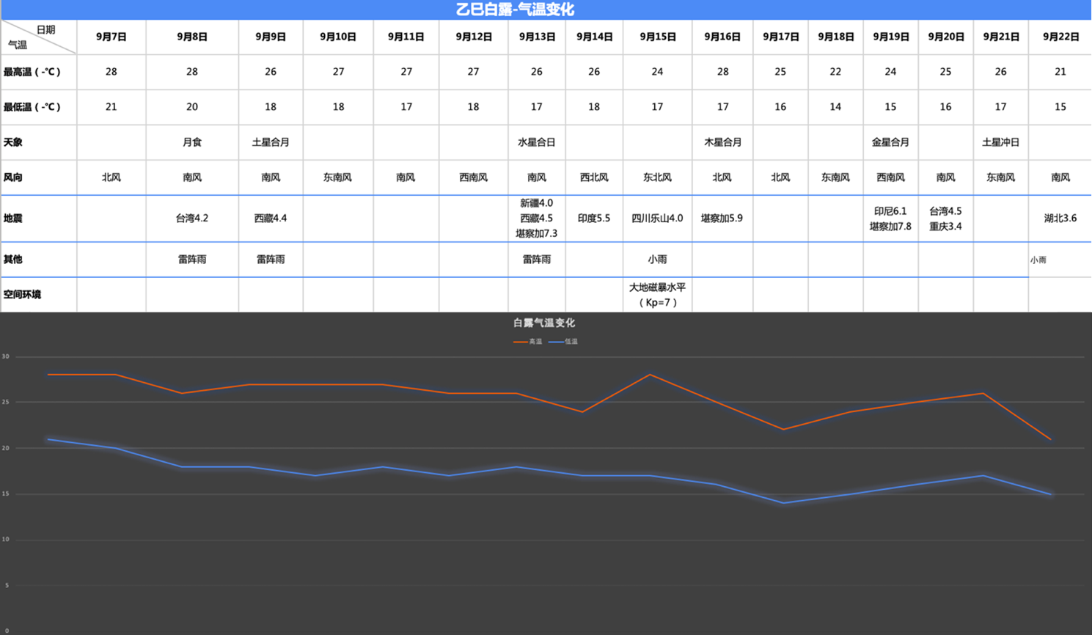
Task: Click 雷阵雨 cell under 9月8日
Action: click(x=192, y=260)
